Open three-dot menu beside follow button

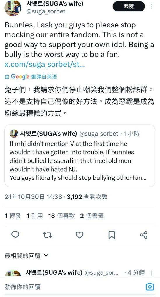pyautogui.click(x=152, y=6)
